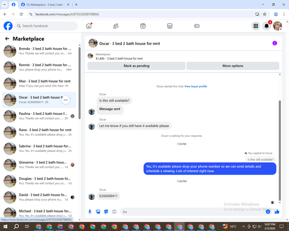
Task: Open the Facebook menu grid icon
Action: point(255,26)
